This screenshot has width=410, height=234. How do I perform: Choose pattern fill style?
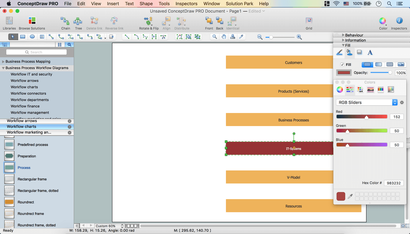[x=389, y=64]
